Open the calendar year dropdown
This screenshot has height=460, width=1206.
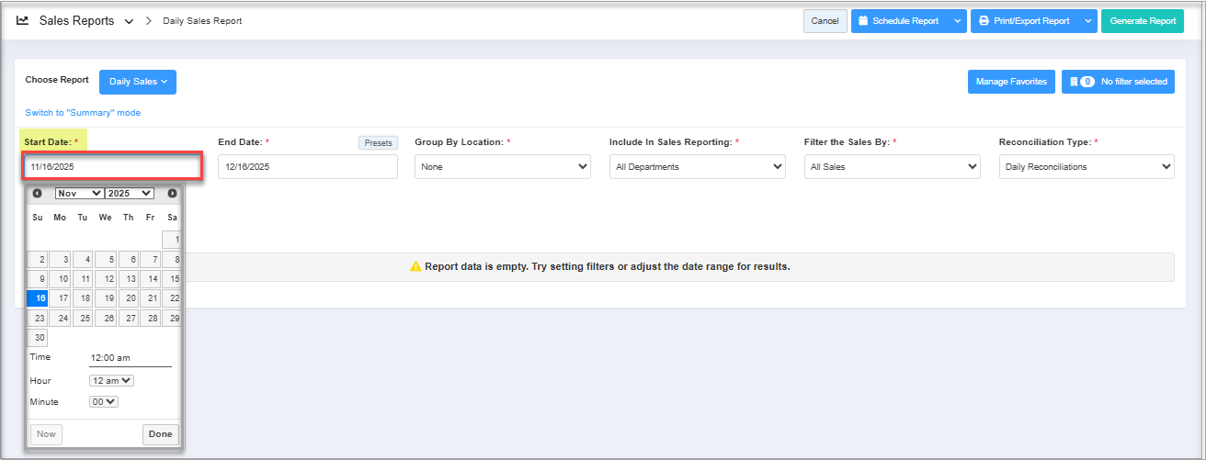pyautogui.click(x=130, y=194)
